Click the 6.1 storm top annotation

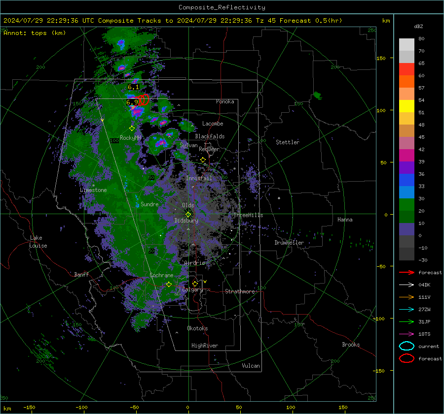(x=133, y=87)
